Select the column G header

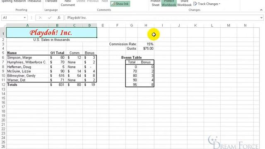pos(132,25)
